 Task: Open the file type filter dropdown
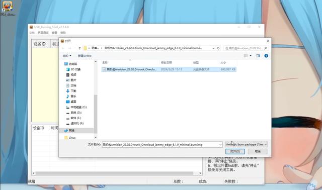tap(246, 144)
